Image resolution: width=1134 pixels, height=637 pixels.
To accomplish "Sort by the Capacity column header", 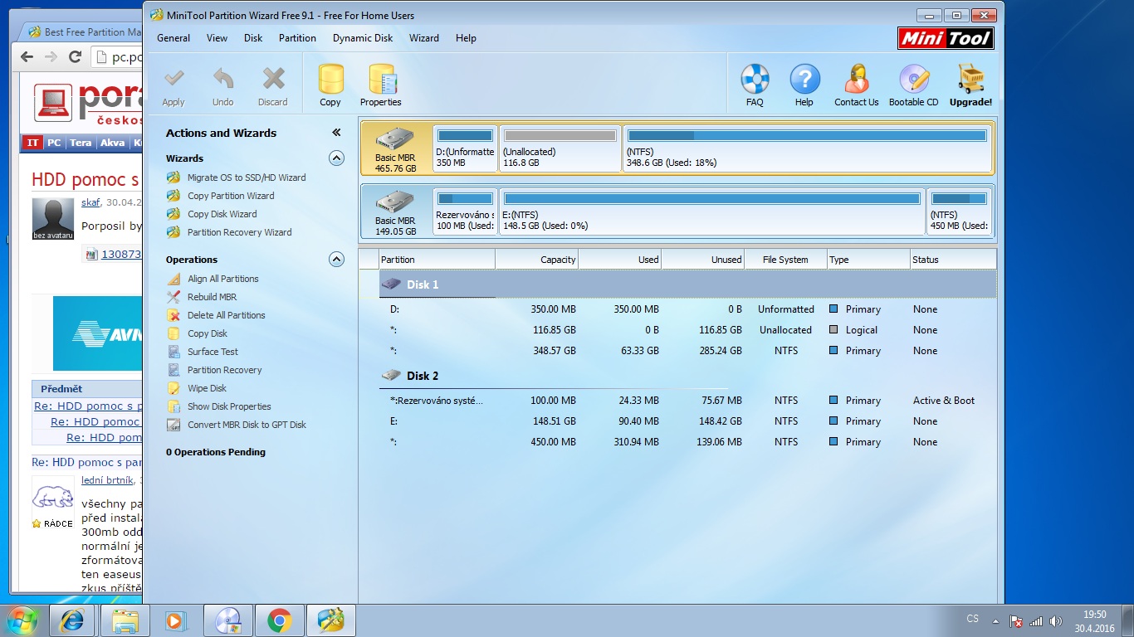I will [x=536, y=260].
